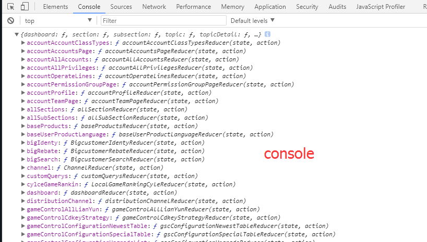Expand the gameControlConfigurationSpecialTable entry
The width and height of the screenshot is (427, 242).
[x=23, y=234]
